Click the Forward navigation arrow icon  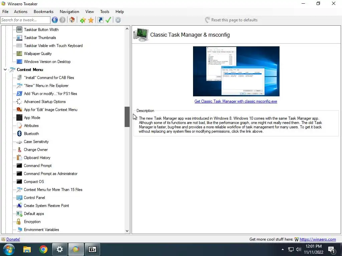point(62,20)
